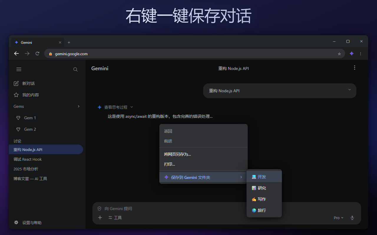
Task: Reload the page with refresh icon
Action: 37,53
